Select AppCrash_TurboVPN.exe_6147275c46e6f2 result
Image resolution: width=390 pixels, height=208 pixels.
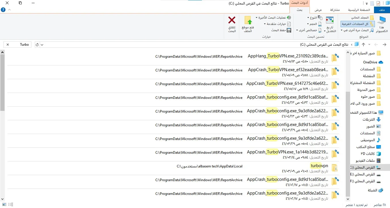coord(173,86)
